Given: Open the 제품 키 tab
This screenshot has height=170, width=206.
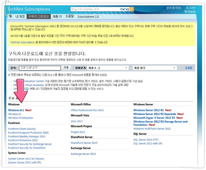Looking at the screenshot, I should (x=57, y=16).
